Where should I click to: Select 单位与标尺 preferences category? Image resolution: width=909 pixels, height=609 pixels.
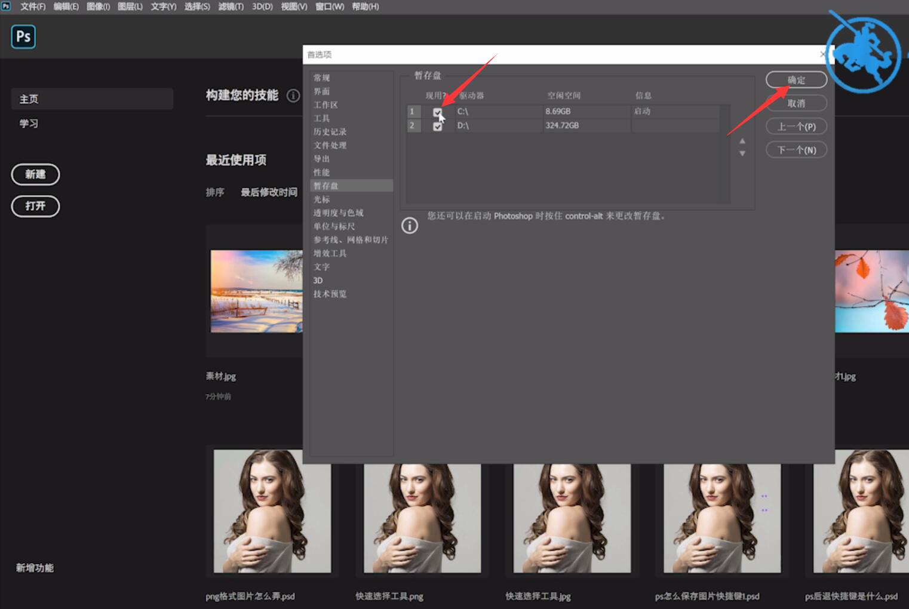pyautogui.click(x=334, y=226)
